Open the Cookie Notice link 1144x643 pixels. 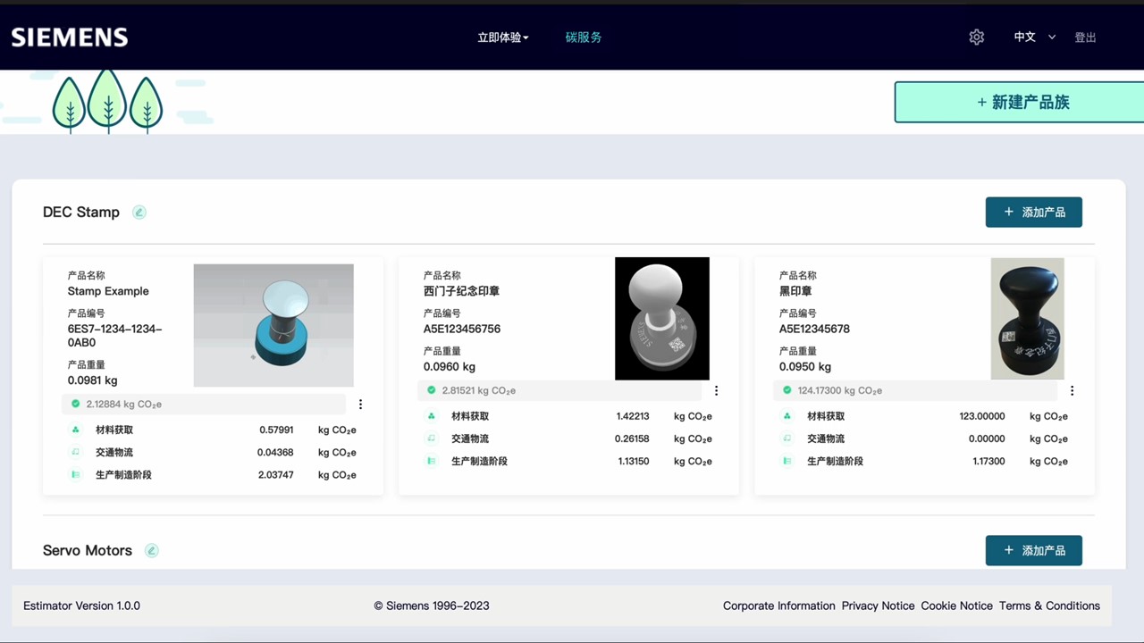click(956, 605)
